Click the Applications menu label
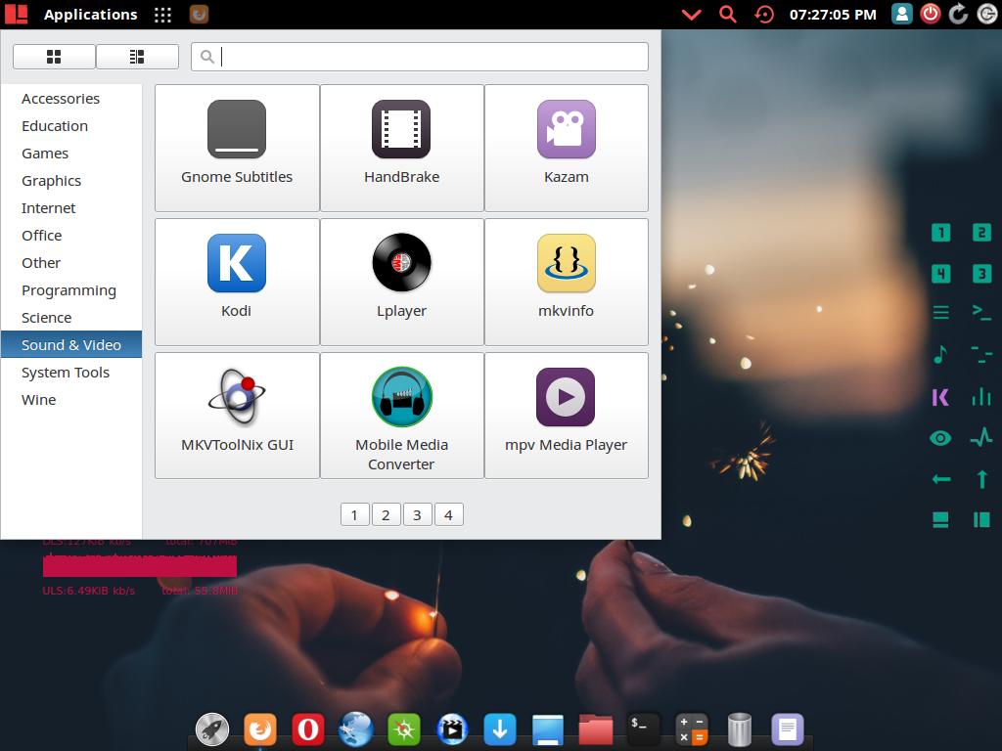The height and width of the screenshot is (751, 1002). tap(91, 14)
